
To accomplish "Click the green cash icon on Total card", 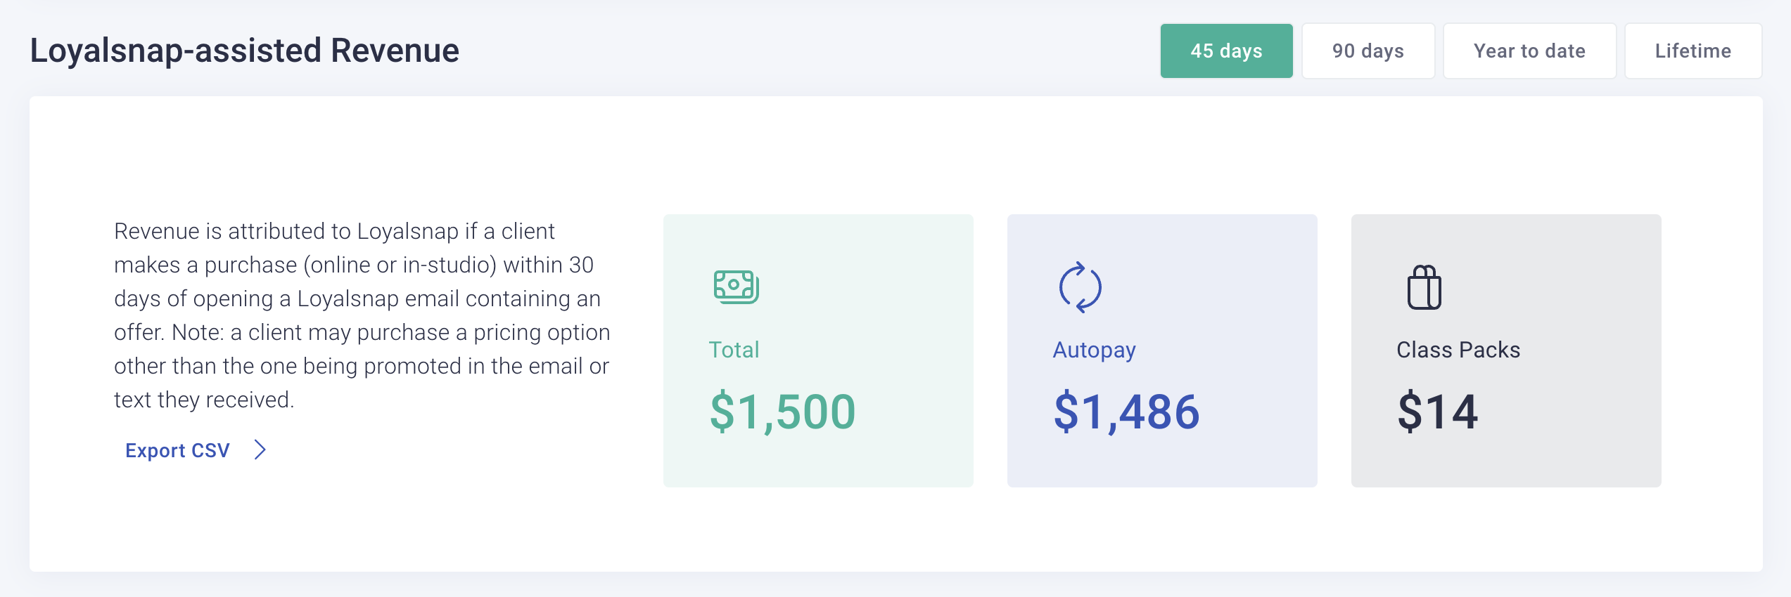I will (735, 285).
